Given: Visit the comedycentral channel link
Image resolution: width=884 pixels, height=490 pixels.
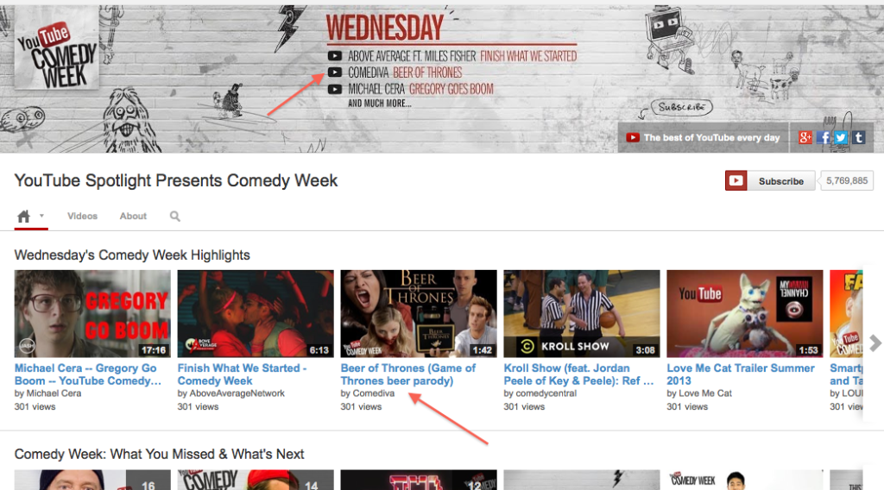Looking at the screenshot, I should pyautogui.click(x=546, y=393).
